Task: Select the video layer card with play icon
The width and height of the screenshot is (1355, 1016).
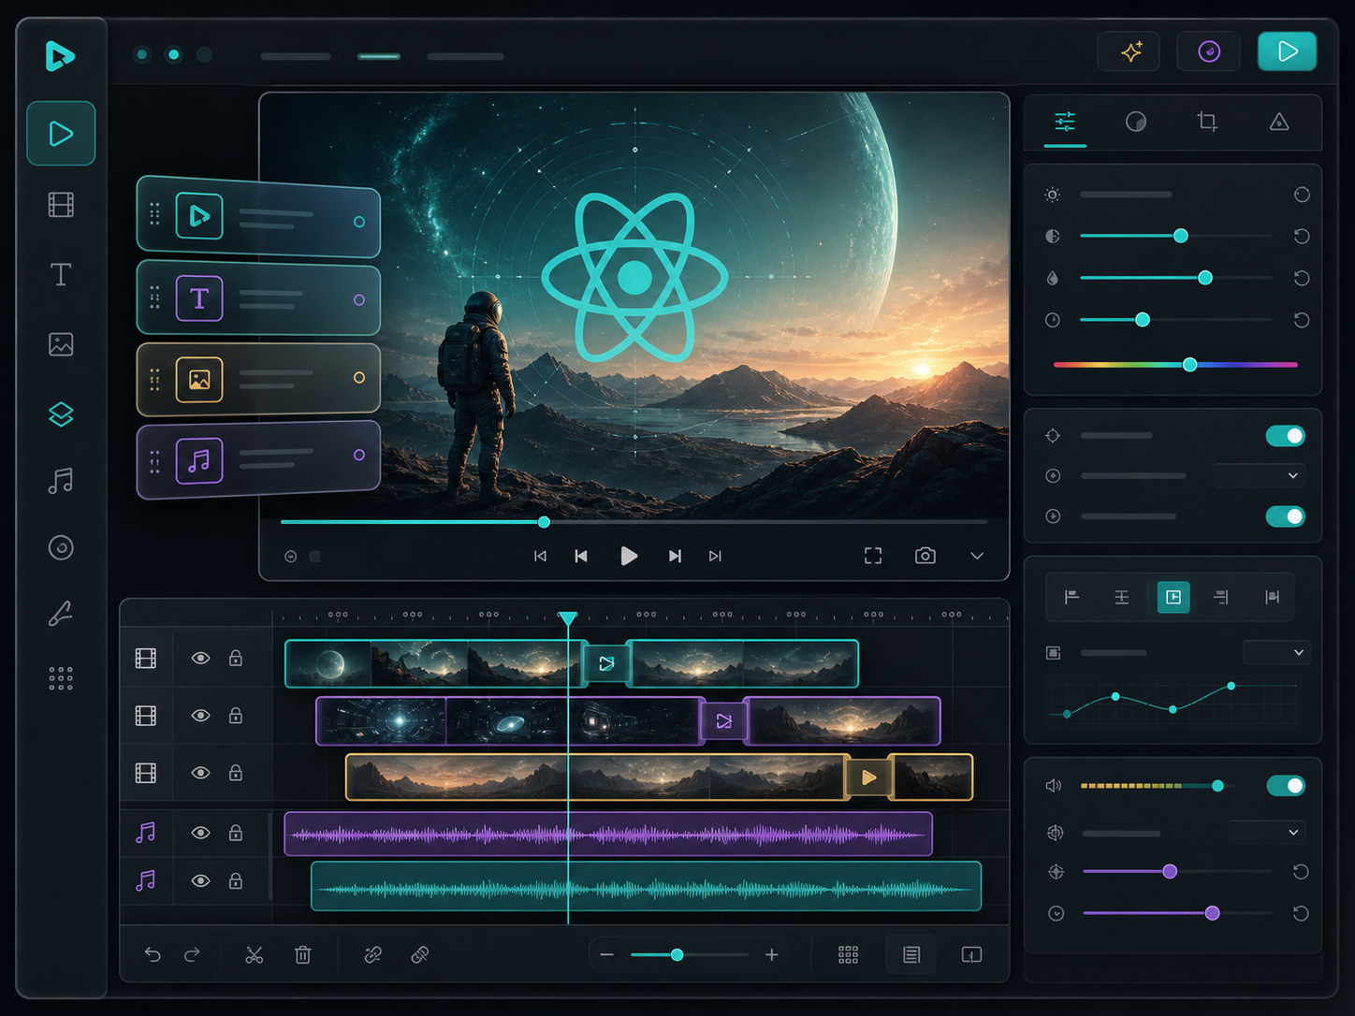Action: (258, 217)
